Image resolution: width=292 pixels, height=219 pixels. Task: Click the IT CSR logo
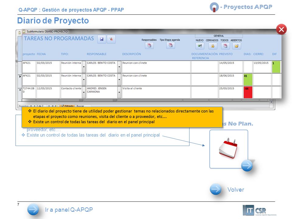tap(259, 210)
